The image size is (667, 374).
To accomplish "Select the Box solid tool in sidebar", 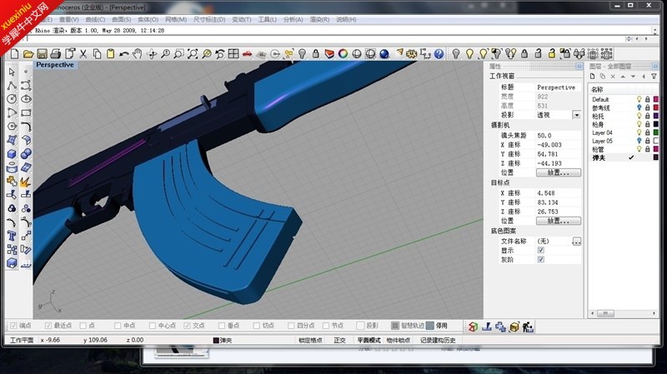I will (x=12, y=154).
